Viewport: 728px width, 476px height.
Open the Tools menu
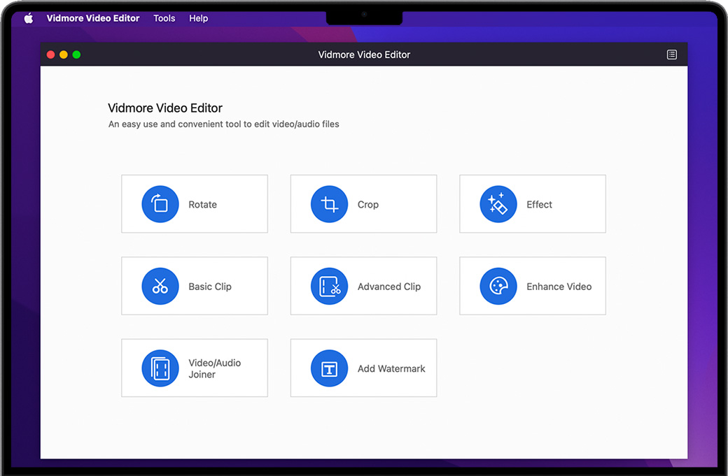click(x=164, y=18)
